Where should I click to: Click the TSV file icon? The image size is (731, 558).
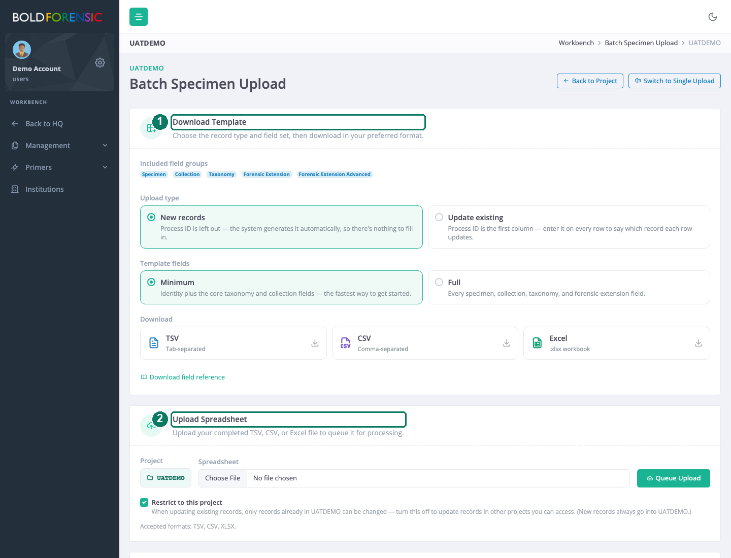[154, 343]
